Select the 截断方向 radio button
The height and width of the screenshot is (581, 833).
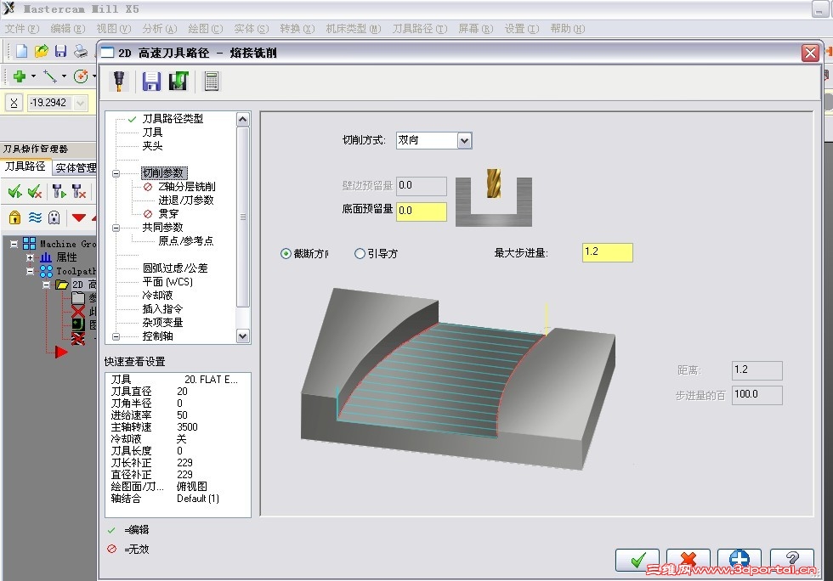(286, 254)
